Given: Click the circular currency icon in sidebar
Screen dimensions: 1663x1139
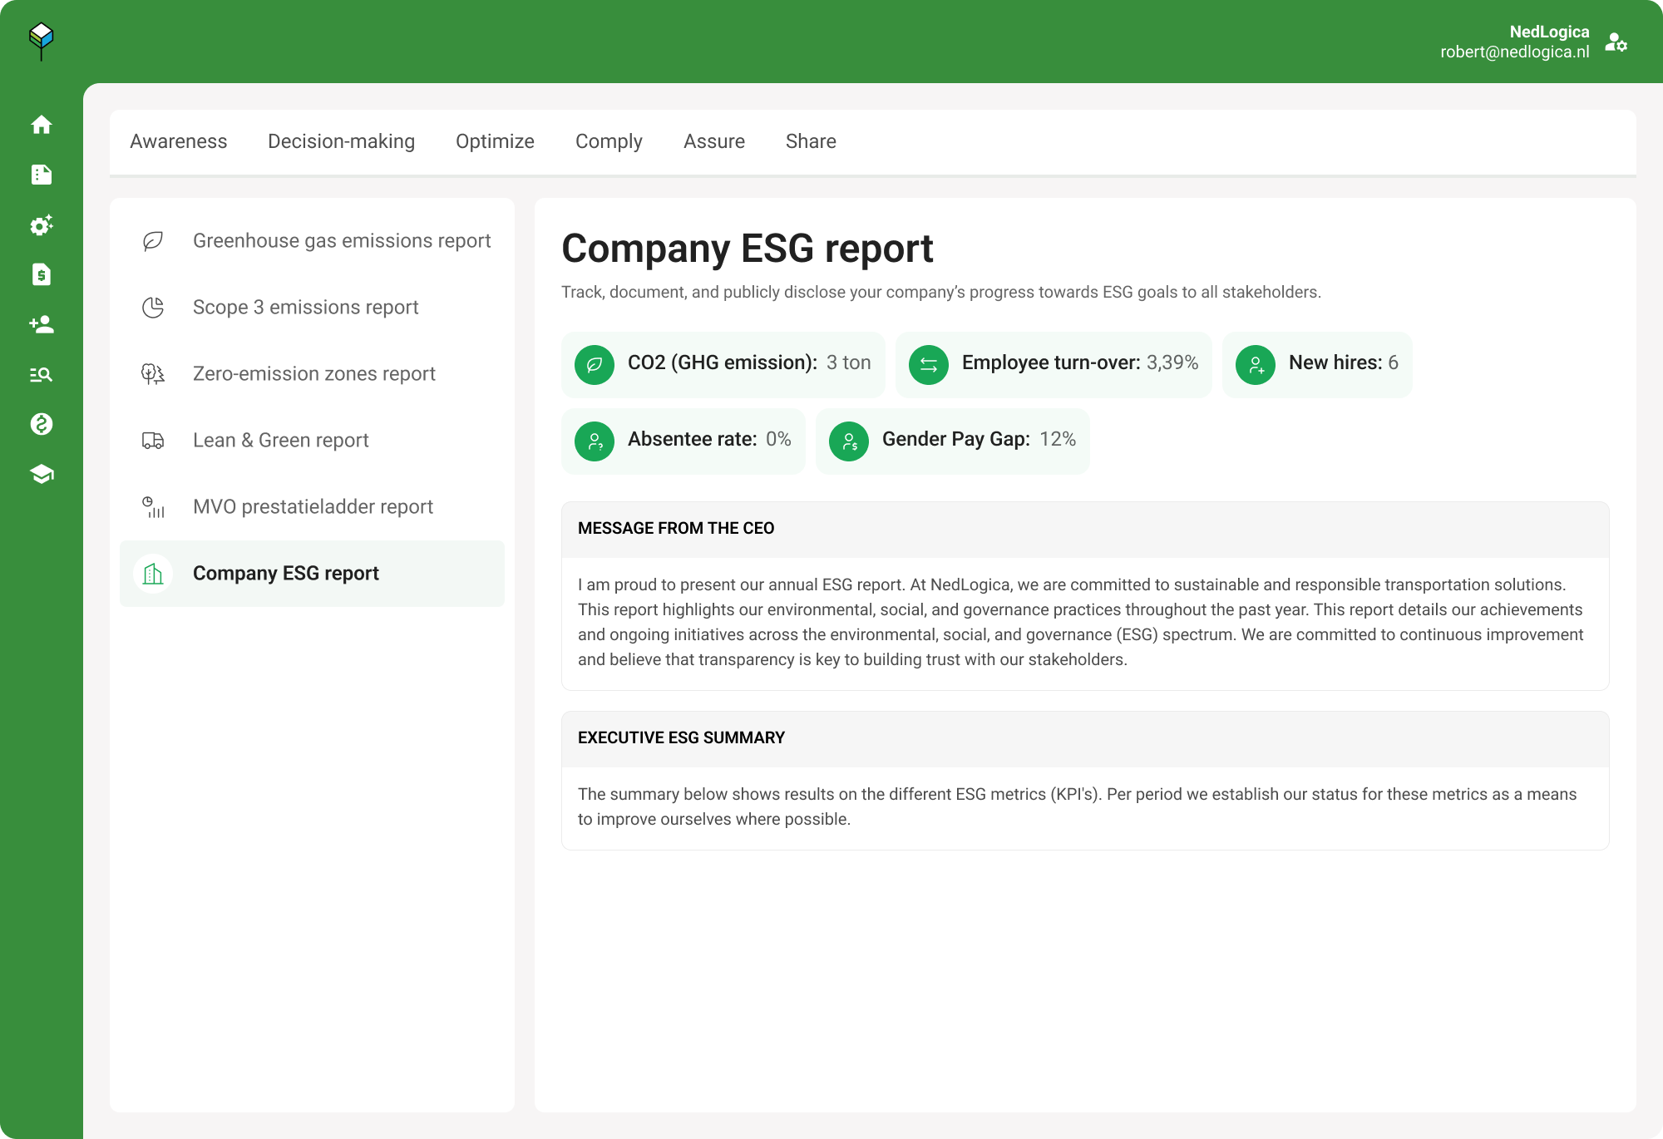Looking at the screenshot, I should coord(42,424).
